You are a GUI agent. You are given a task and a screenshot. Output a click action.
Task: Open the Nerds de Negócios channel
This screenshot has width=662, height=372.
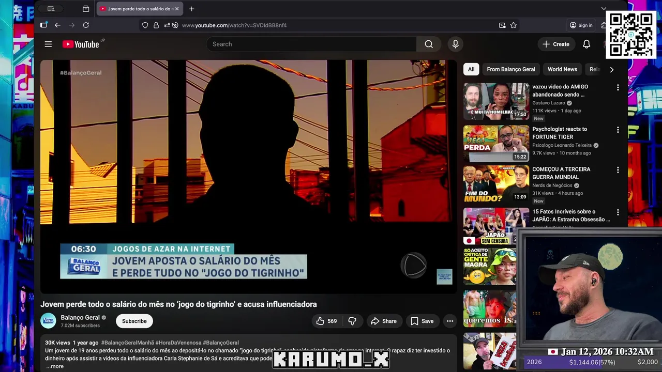pyautogui.click(x=552, y=185)
